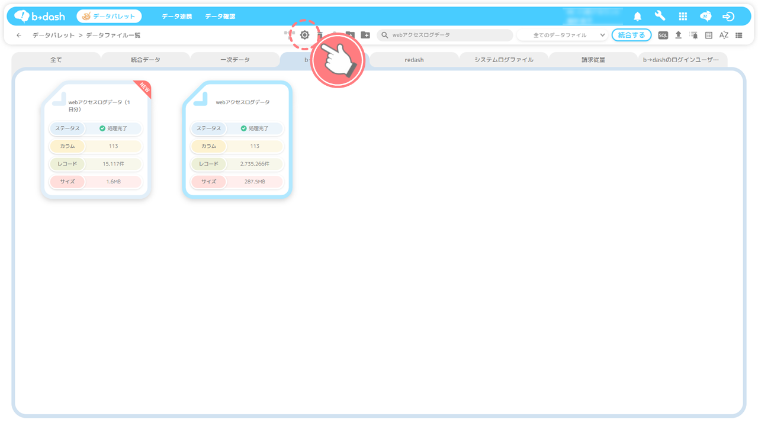The image size is (758, 426).
Task: Click the データファイル一覧 breadcrumb
Action: pyautogui.click(x=113, y=35)
